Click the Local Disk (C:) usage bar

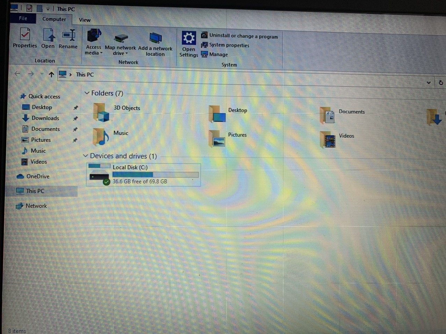pyautogui.click(x=156, y=175)
